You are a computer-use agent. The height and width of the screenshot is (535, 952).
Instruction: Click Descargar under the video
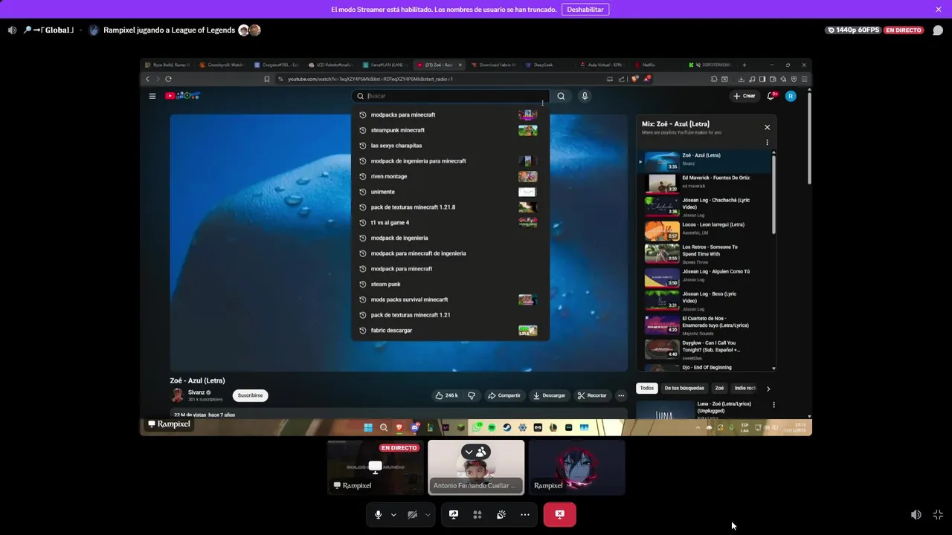coord(549,395)
